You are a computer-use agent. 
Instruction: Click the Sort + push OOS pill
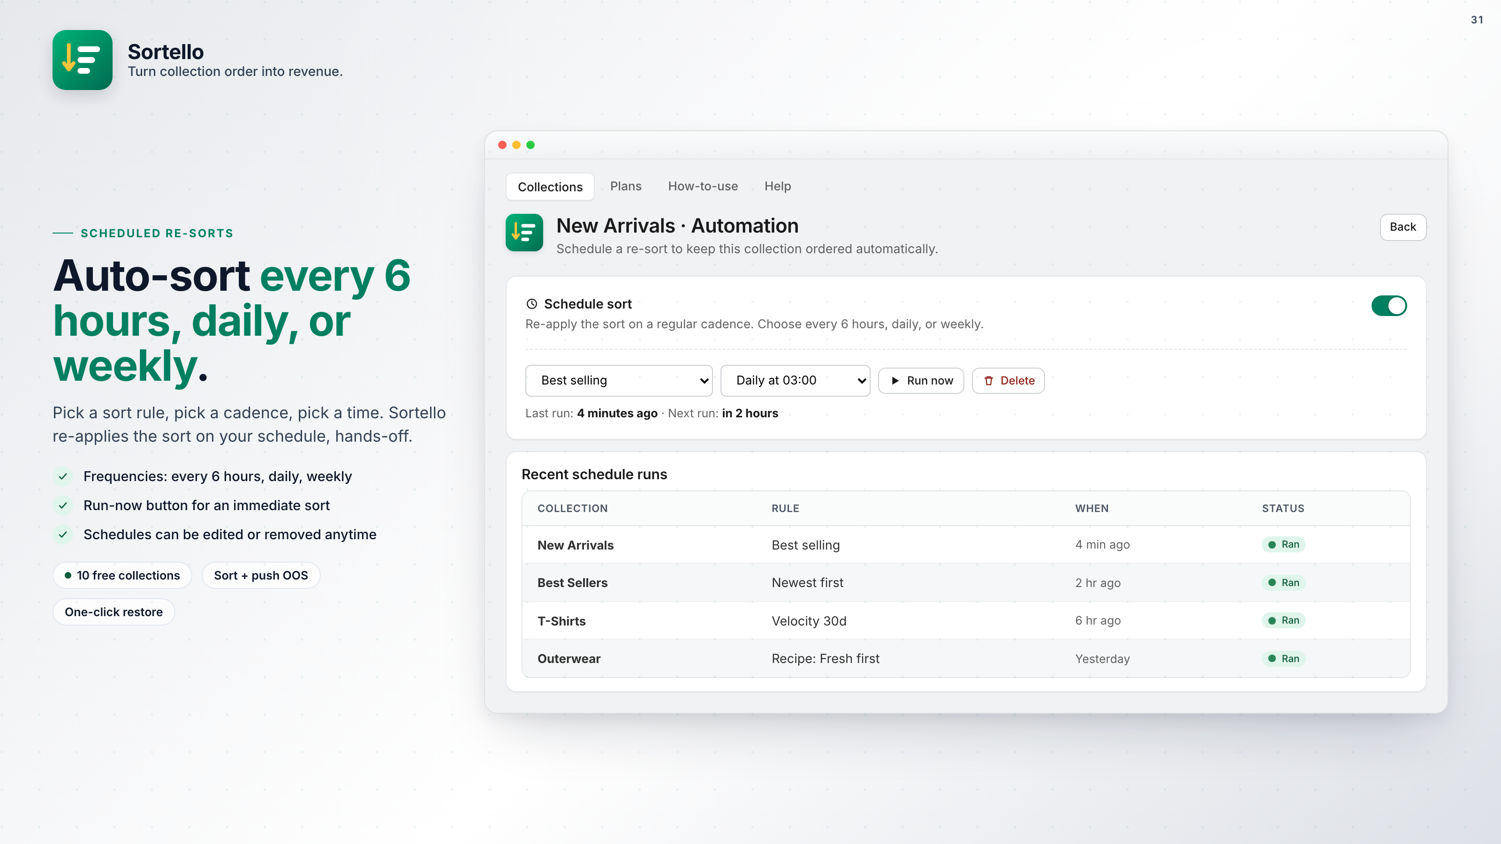(x=261, y=575)
